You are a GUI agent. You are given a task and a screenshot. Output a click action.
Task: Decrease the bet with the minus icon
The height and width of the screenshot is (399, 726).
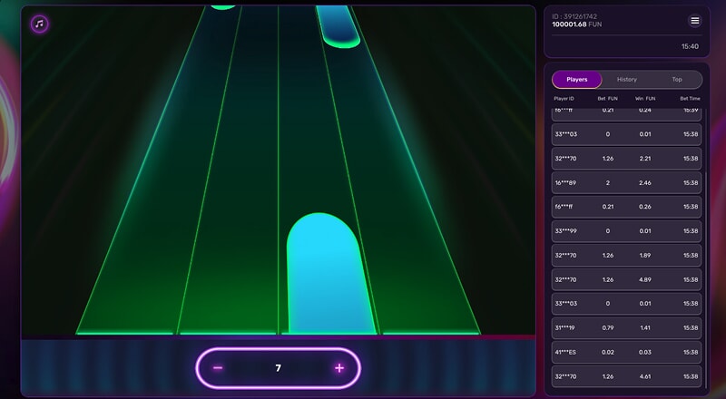(x=218, y=368)
